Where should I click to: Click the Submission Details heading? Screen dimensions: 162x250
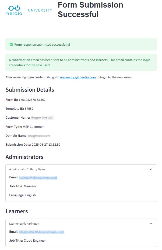(30, 90)
